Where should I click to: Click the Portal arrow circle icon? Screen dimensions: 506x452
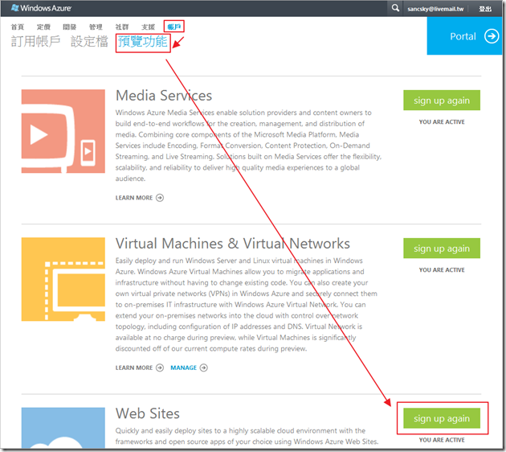coord(492,36)
